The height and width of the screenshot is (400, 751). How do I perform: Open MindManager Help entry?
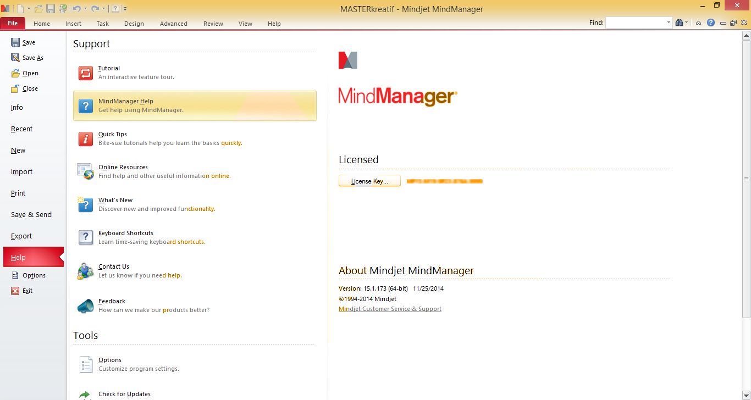(x=195, y=105)
